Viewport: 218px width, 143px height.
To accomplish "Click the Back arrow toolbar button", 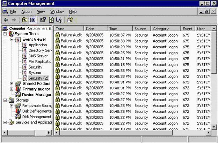I will click(6, 20).
